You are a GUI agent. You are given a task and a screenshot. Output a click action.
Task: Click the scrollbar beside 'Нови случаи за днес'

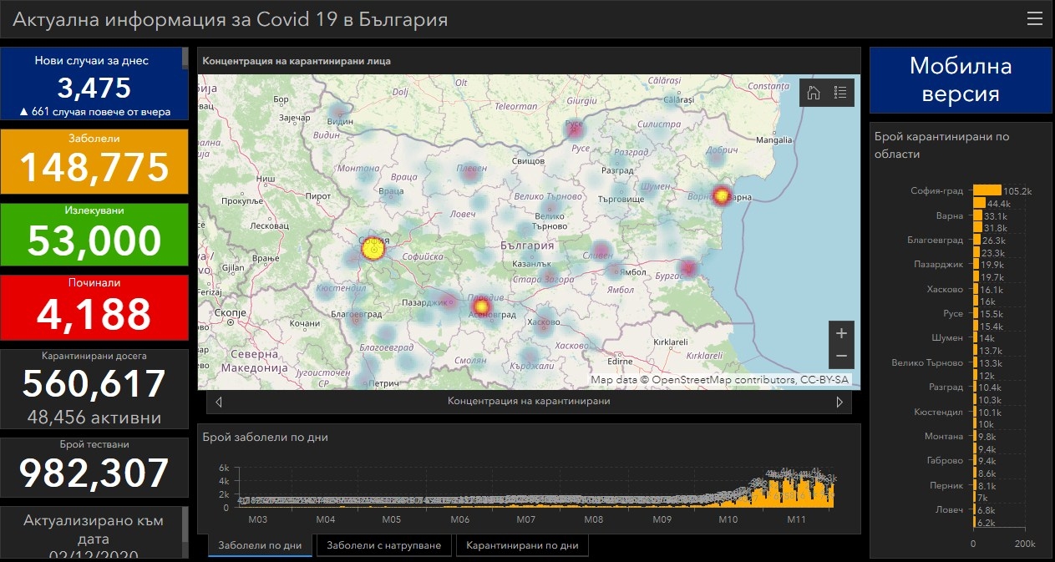point(185,58)
